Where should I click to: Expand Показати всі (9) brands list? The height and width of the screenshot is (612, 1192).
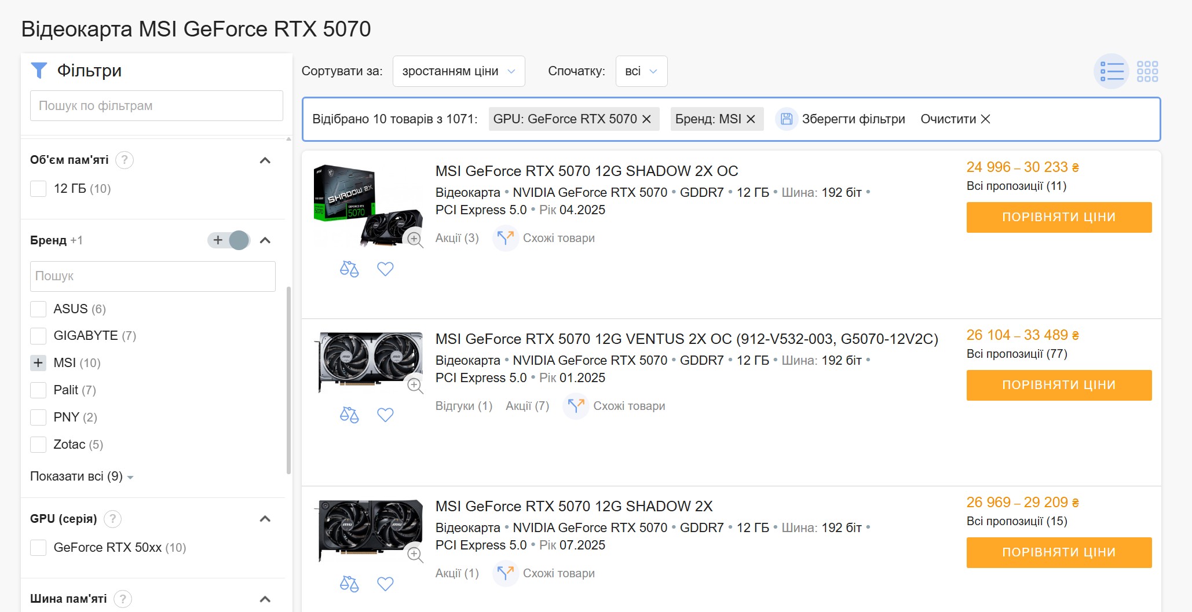82,477
